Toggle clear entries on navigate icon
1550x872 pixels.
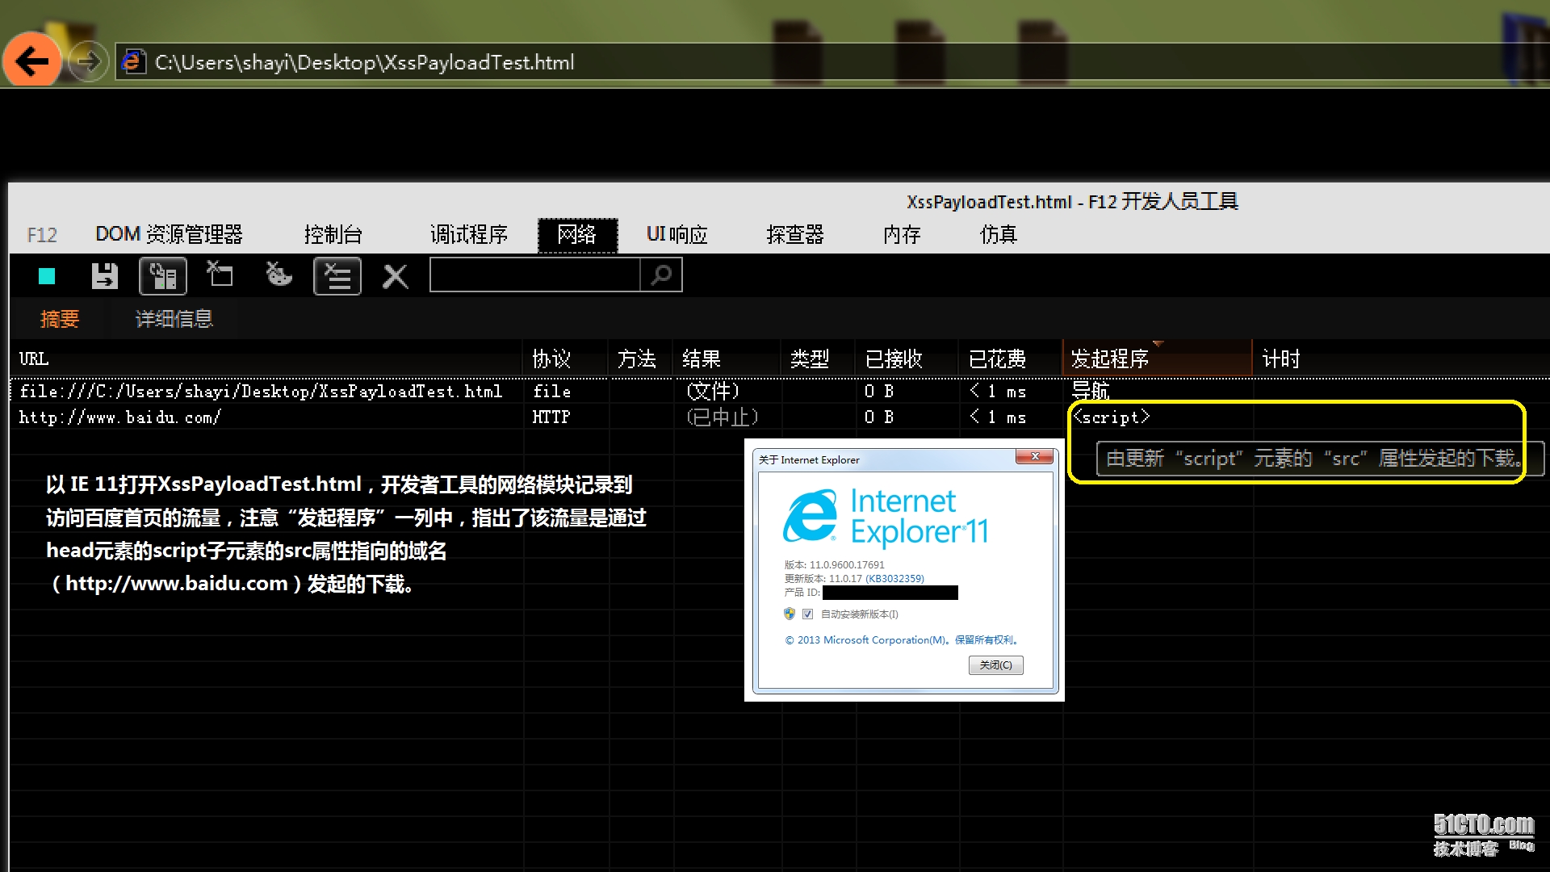(337, 276)
